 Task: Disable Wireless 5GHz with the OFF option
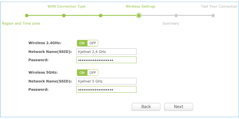click(93, 73)
